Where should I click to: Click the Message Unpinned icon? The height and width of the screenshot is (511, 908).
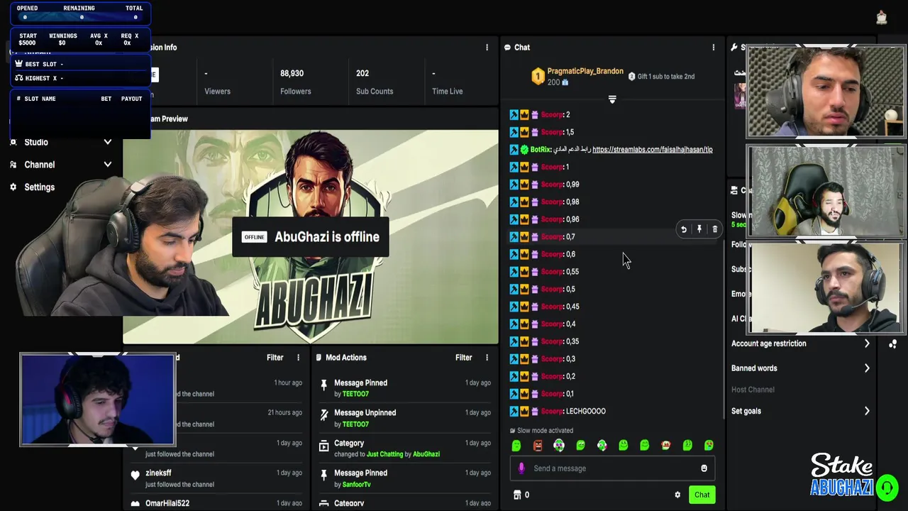point(324,414)
